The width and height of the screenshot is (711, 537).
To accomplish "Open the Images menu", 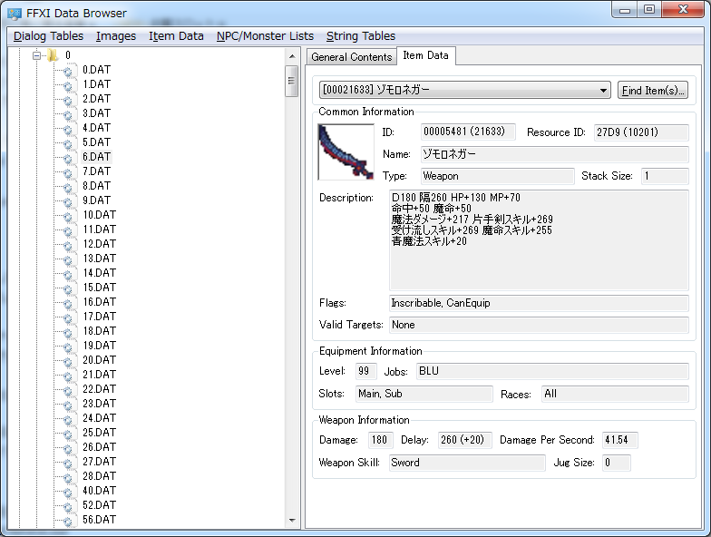I will [x=116, y=36].
